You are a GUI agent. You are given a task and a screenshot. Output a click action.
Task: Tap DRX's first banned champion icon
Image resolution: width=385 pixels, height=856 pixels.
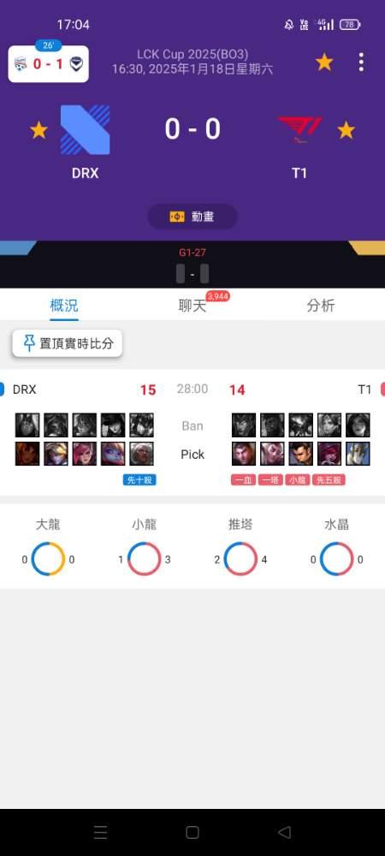click(27, 425)
